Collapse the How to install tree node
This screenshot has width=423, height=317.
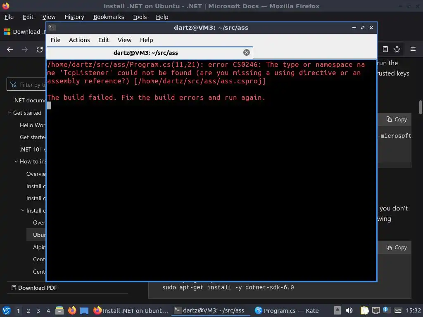tap(16, 161)
